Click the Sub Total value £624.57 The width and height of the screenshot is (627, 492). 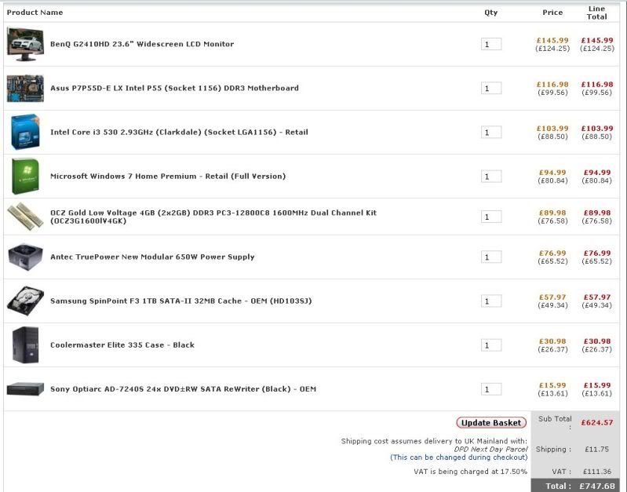(597, 423)
